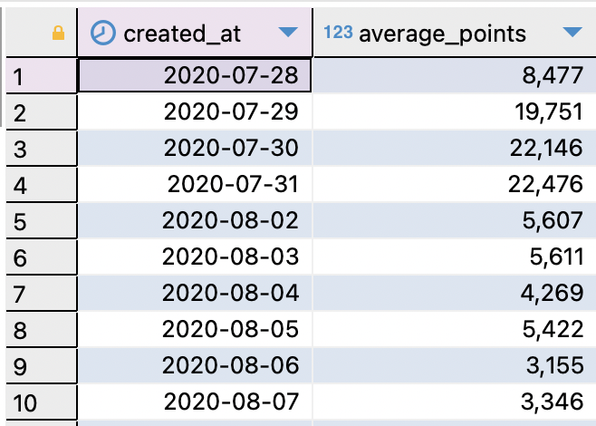The width and height of the screenshot is (596, 426).
Task: Click the cell 2020-08-06
Action: (195, 365)
